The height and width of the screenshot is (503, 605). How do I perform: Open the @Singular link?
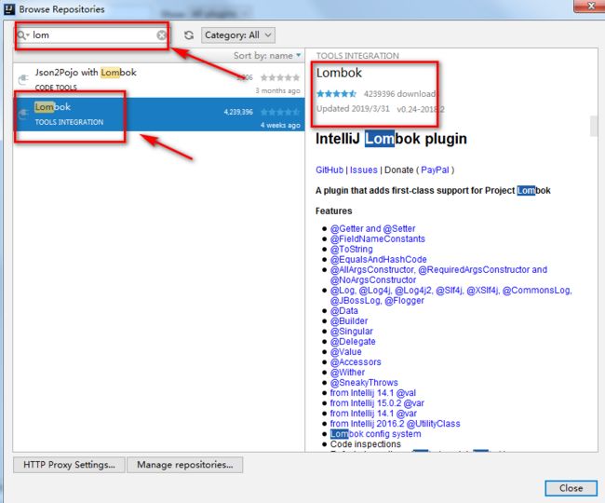tap(352, 332)
